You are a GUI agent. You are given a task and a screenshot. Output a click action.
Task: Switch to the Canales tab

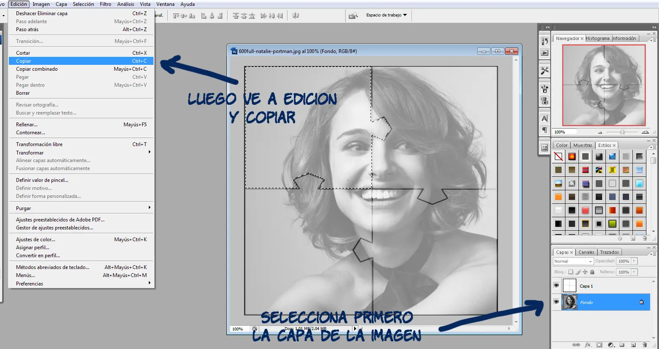pos(586,252)
